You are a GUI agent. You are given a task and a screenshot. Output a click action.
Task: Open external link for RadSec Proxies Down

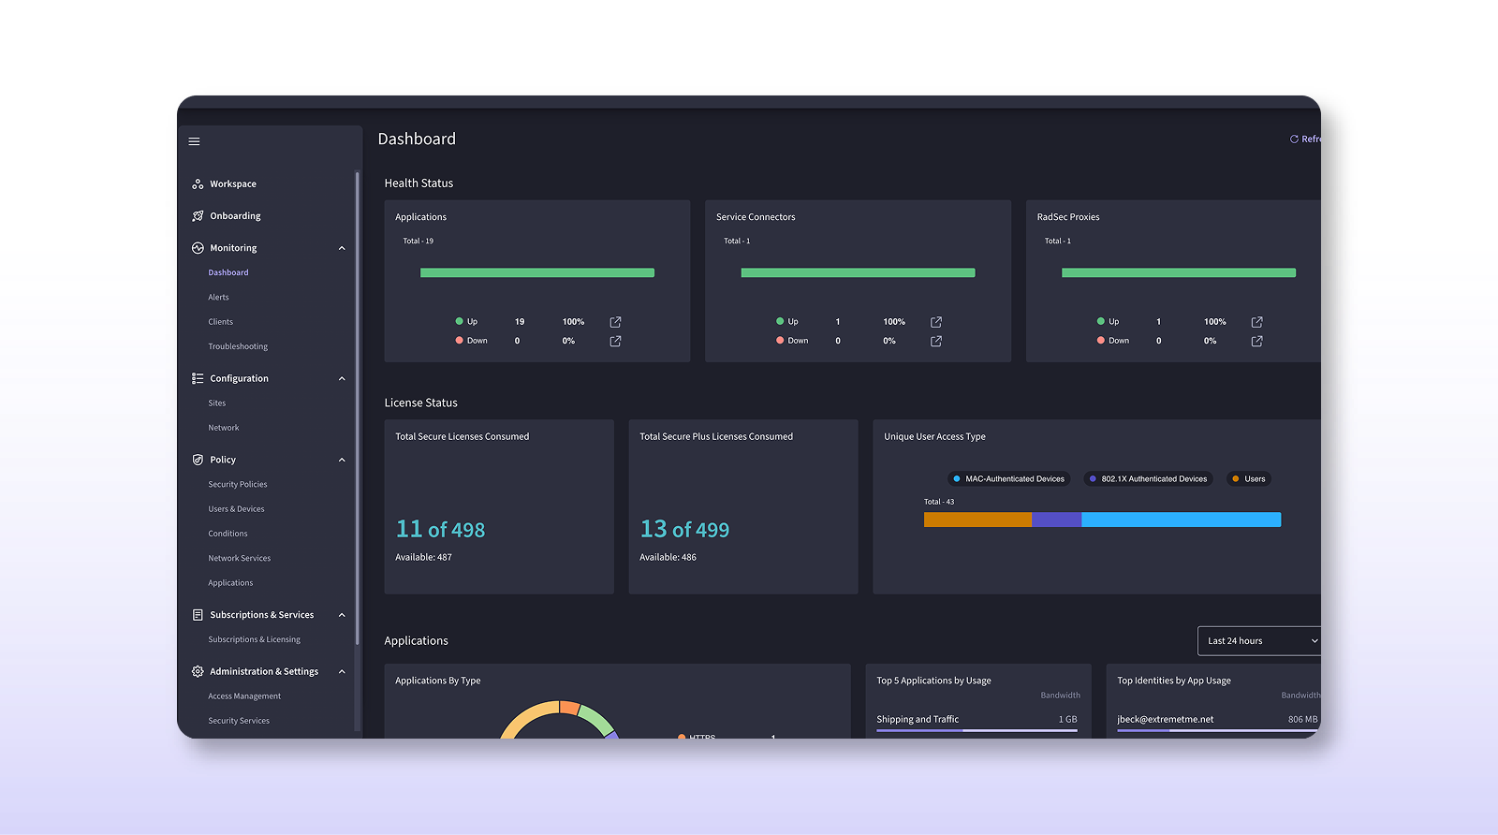1256,342
